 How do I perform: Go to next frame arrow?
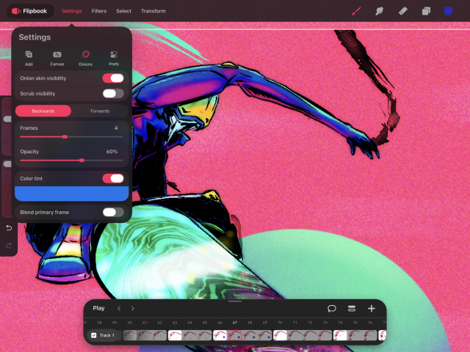132,308
